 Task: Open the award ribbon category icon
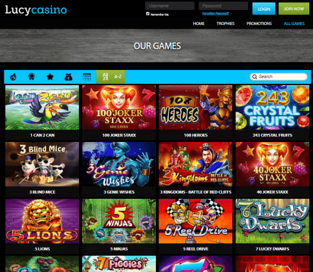pyautogui.click(x=31, y=77)
